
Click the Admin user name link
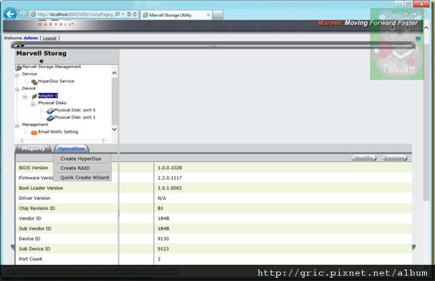[x=30, y=38]
